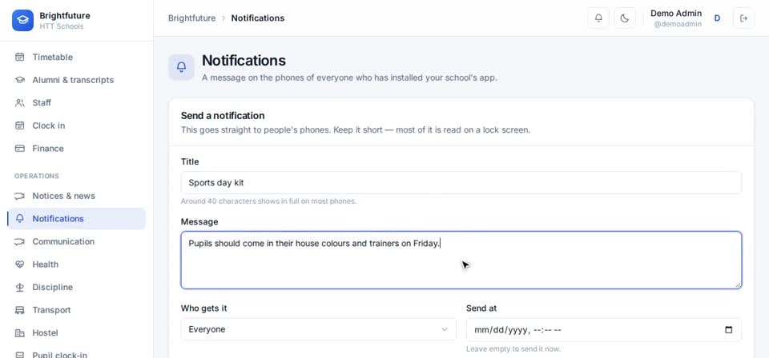Click the Timetable calendar icon in sidebar
This screenshot has width=769, height=358.
coord(19,58)
